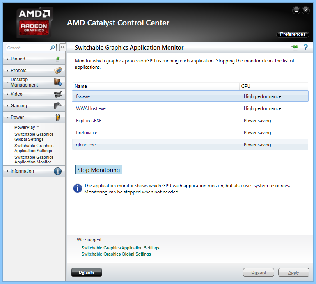This screenshot has height=284, width=316.
Task: Click the blue Information icon in sidebar
Action: 58,171
